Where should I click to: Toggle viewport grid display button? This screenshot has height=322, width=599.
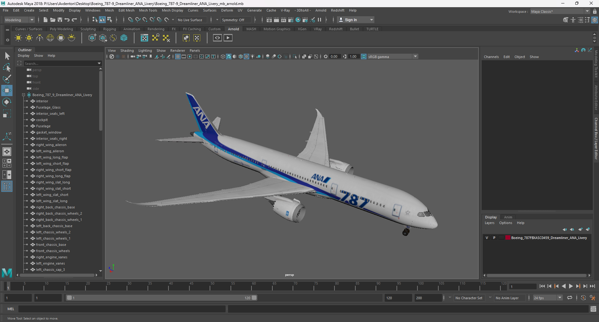click(x=178, y=56)
